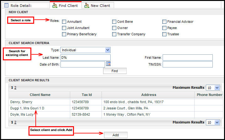Check the Annuitant role
The width and height of the screenshot is (225, 140).
tap(64, 22)
